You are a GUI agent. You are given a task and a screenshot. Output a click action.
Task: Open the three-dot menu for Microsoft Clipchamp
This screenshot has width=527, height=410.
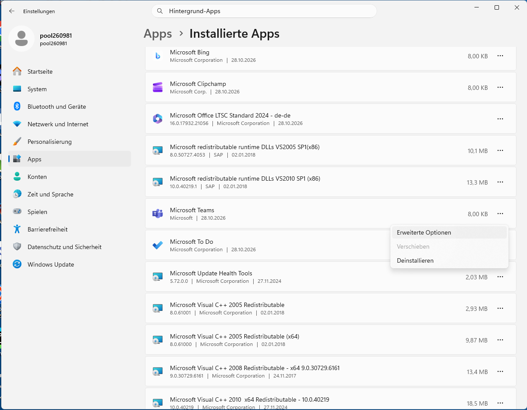(500, 87)
